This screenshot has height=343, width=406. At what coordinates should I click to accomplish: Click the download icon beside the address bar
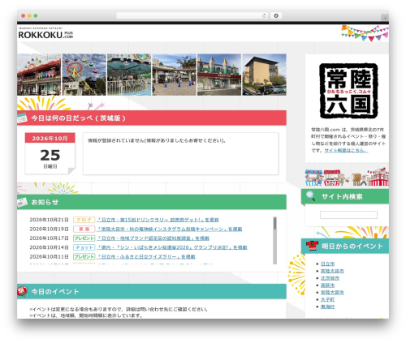pyautogui.click(x=276, y=16)
